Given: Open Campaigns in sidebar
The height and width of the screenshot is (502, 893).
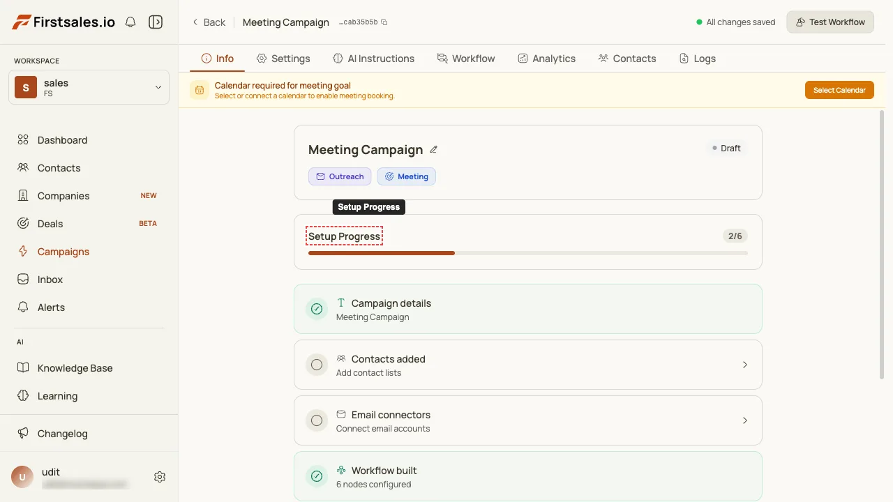Looking at the screenshot, I should pyautogui.click(x=89, y=252).
